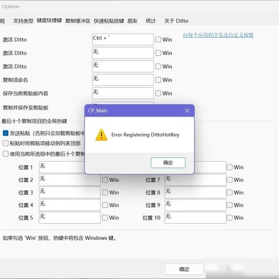
Task: Click the 复制并保存至剪贴板 label
Action: point(25,107)
